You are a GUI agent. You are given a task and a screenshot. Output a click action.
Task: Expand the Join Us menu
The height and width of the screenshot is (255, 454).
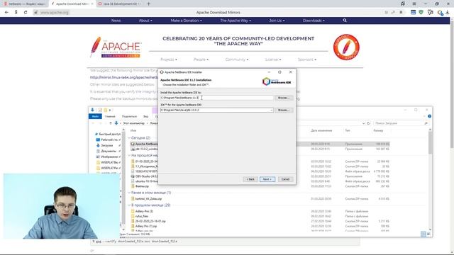coord(277,21)
